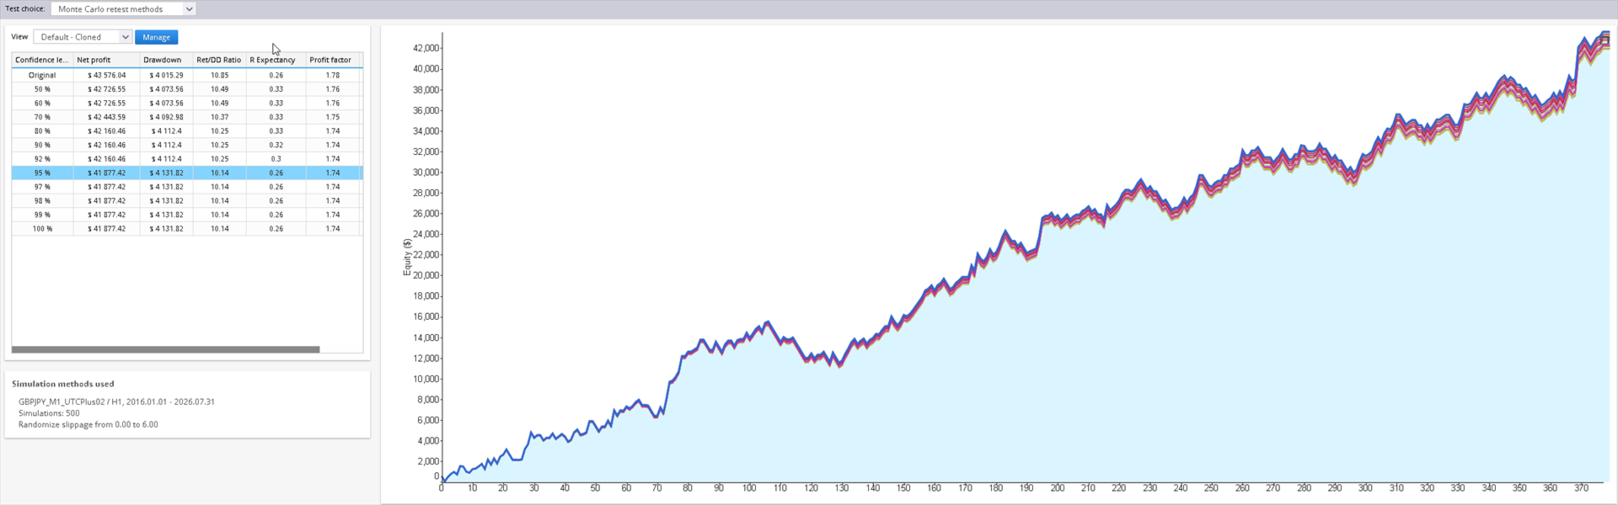
Task: Select the 50 % confidence row
Action: 187,89
